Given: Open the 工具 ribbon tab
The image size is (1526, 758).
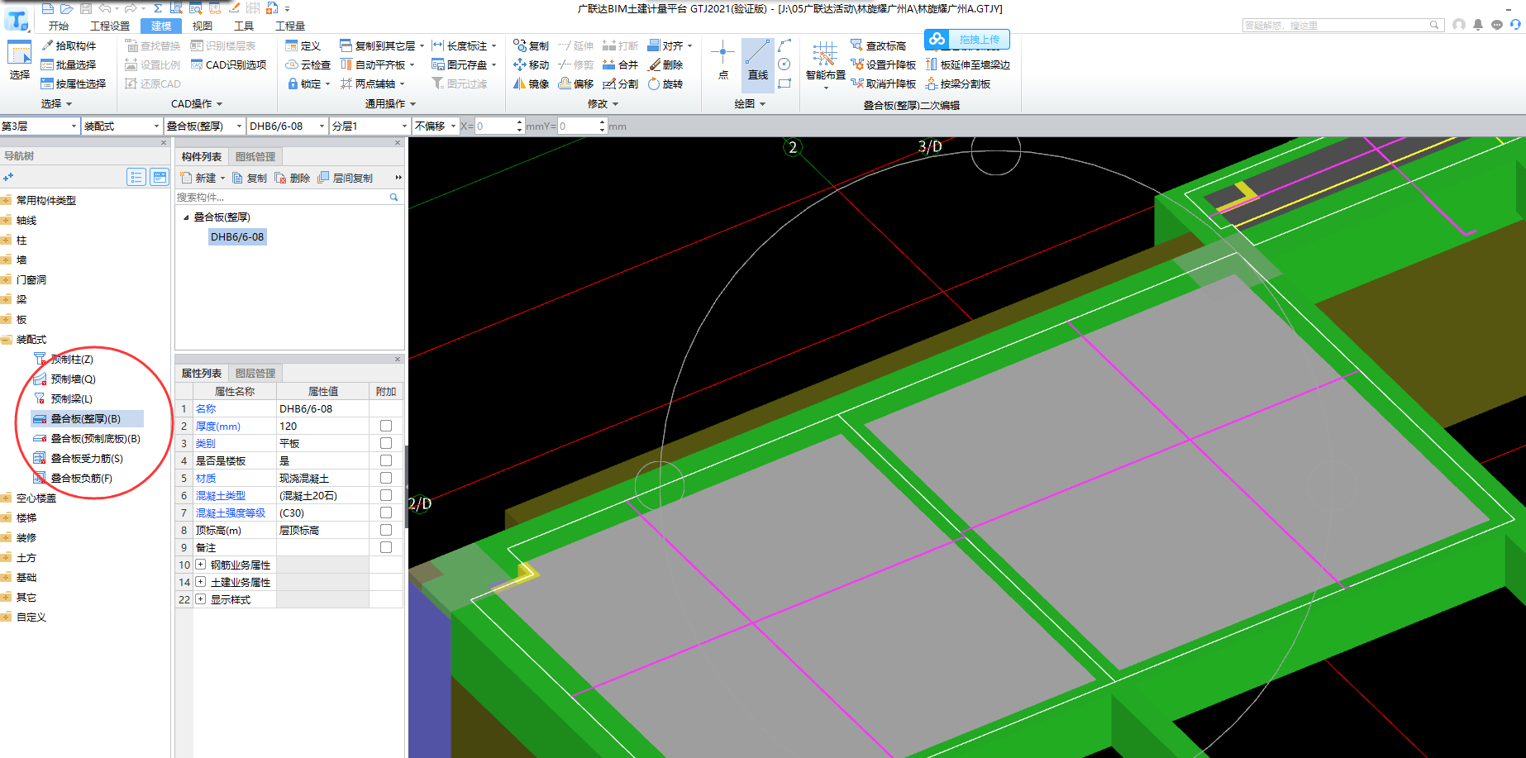Looking at the screenshot, I should click(x=244, y=26).
